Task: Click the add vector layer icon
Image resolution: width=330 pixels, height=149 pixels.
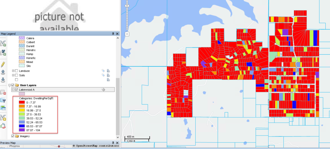Action: 3,43
